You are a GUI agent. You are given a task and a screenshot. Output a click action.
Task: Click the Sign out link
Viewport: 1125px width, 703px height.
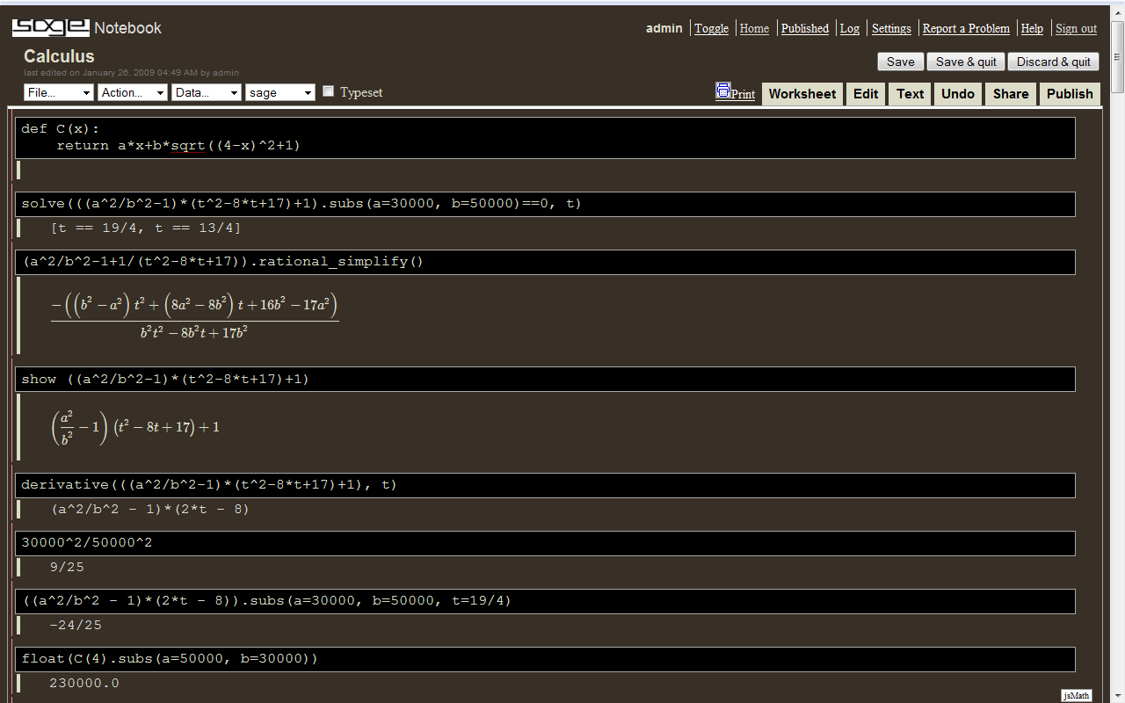point(1076,28)
